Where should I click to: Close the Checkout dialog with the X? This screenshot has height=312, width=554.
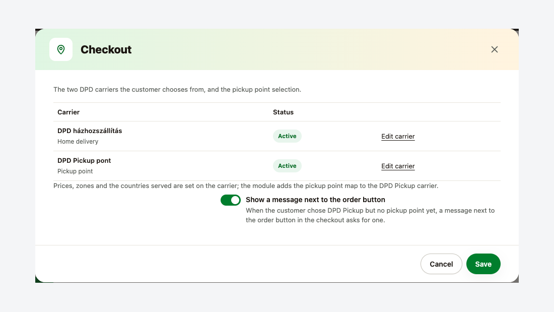(494, 49)
